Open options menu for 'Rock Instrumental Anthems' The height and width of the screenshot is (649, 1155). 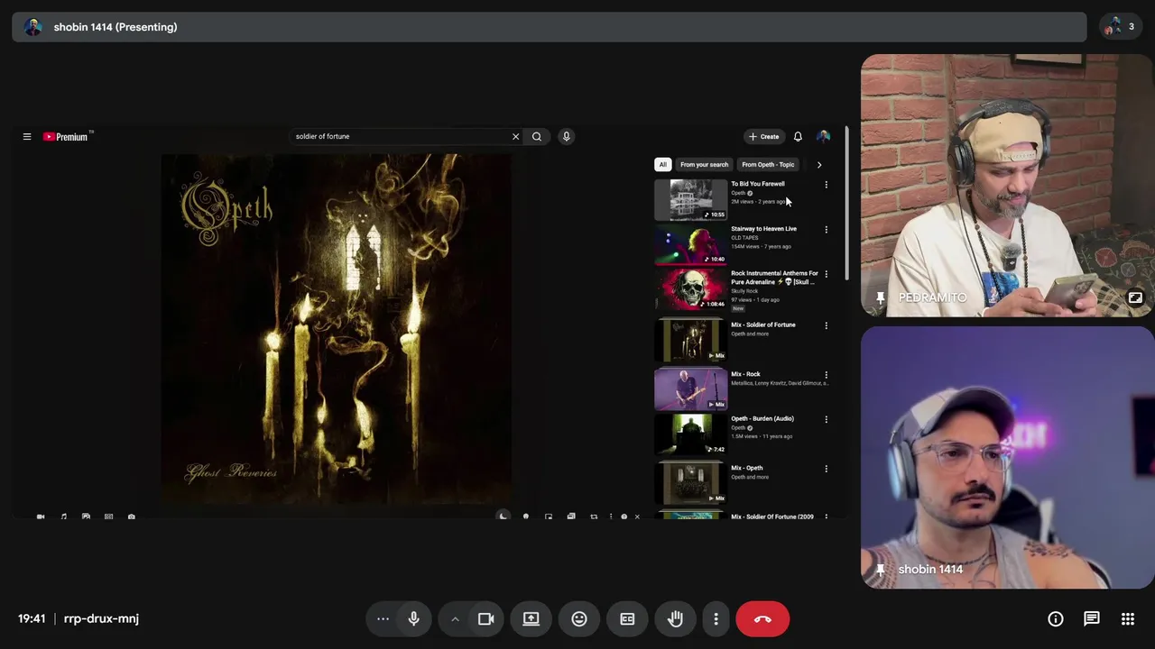[x=826, y=274]
